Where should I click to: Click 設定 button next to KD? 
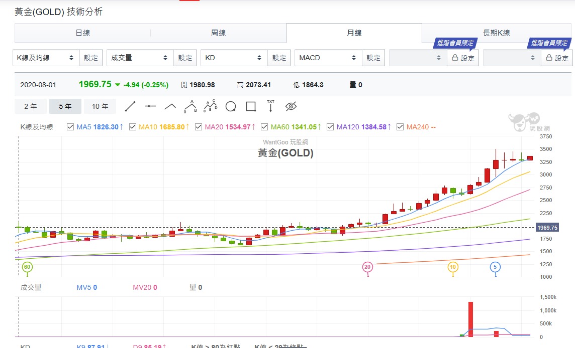pyautogui.click(x=279, y=58)
